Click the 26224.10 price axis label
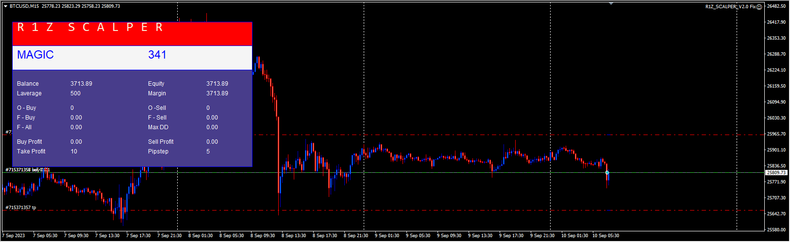Screen dimensions: 790x242 (776, 70)
